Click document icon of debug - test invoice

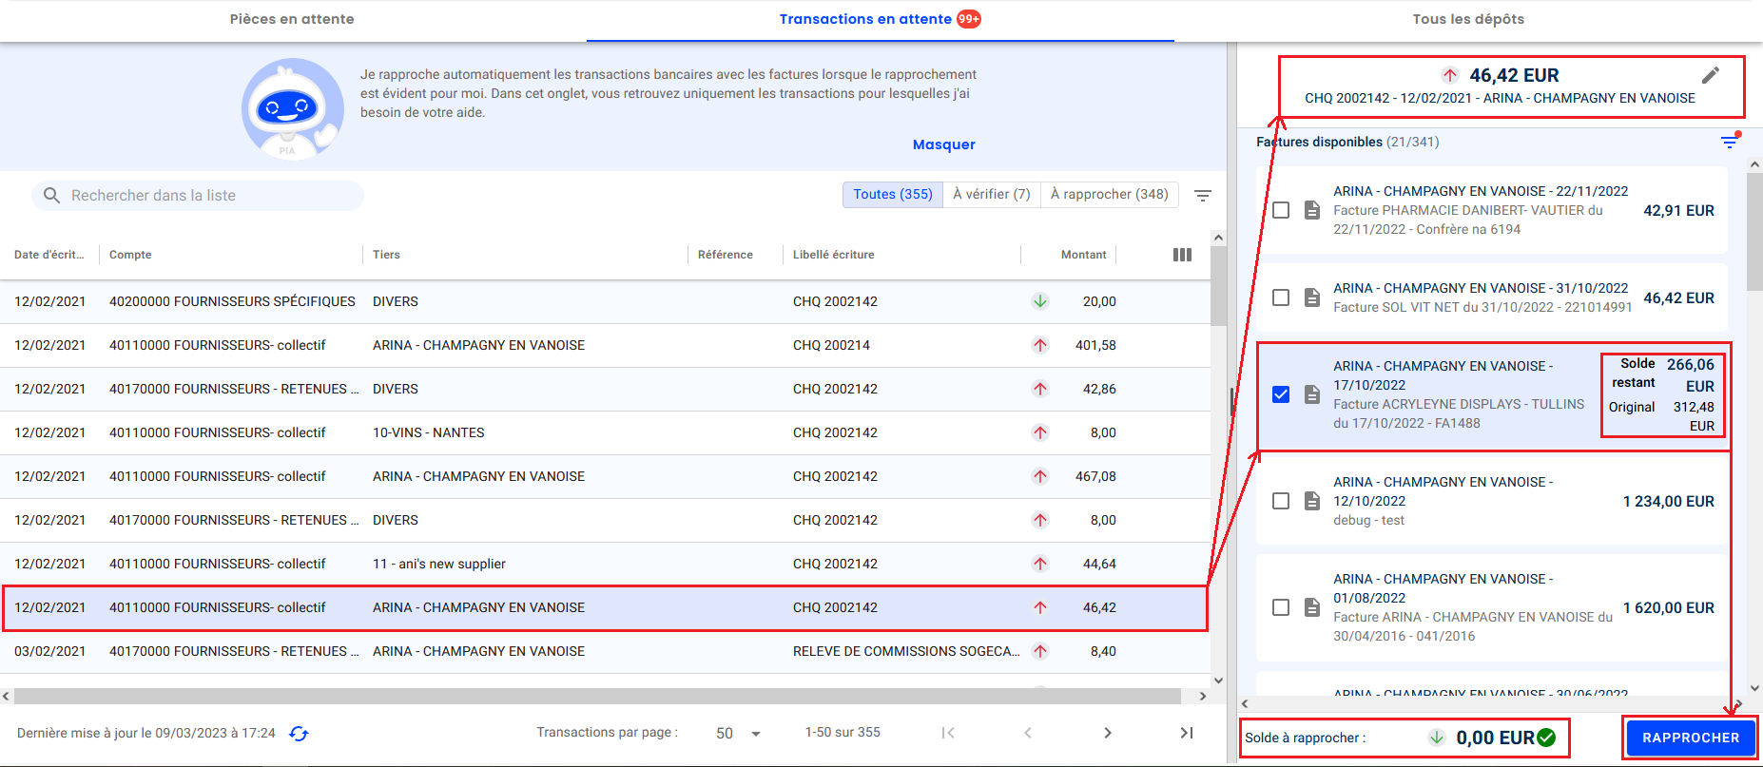pos(1312,501)
